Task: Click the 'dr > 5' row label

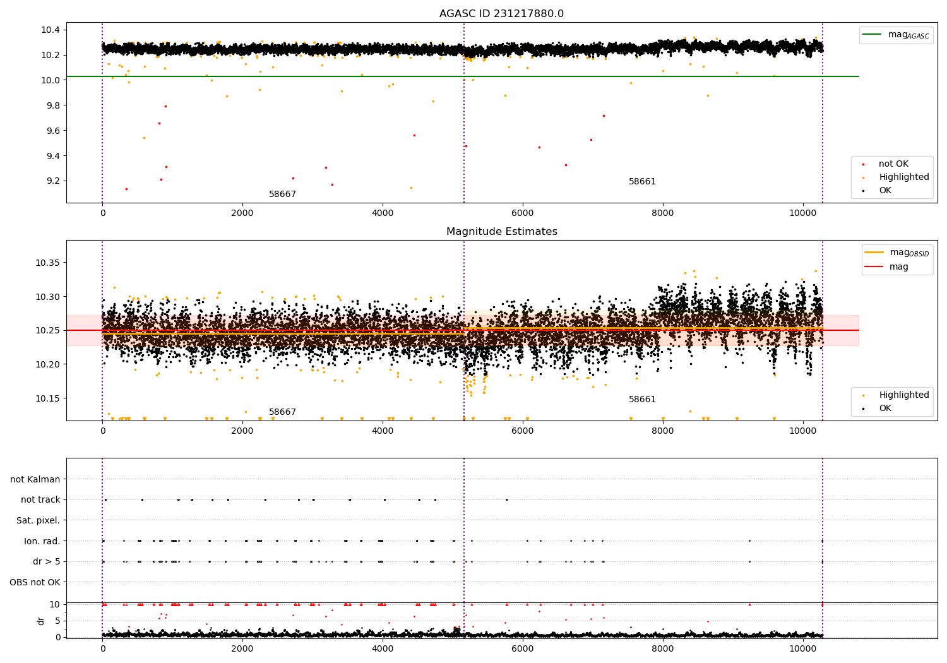Action: [47, 562]
